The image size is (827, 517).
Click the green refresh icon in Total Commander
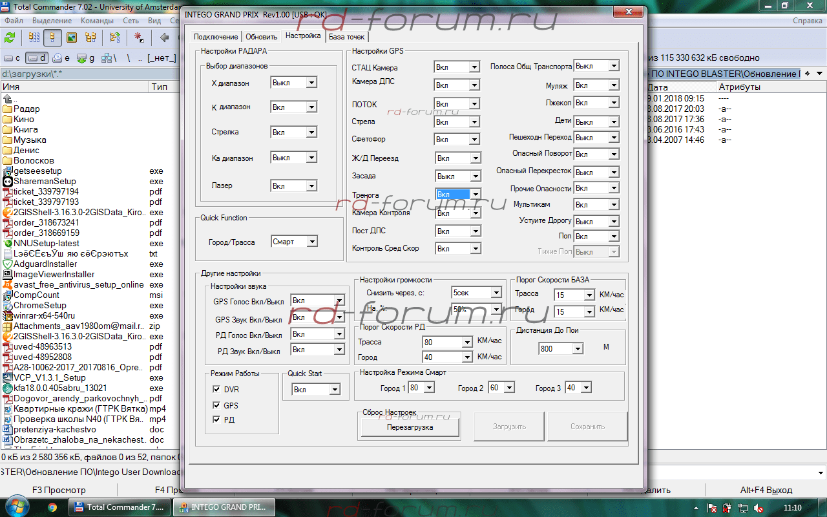10,37
